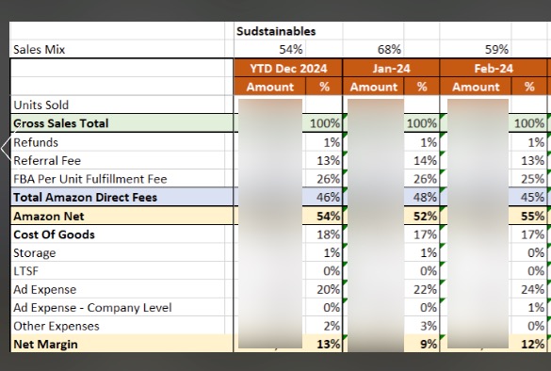Select Cost Of Goods 17% in Jan-24 column
This screenshot has width=551, height=371.
pos(425,234)
